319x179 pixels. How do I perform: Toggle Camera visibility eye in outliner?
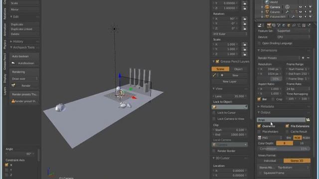click(300, 7)
